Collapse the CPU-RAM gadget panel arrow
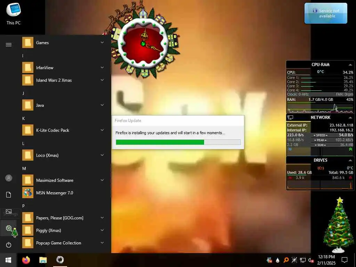The width and height of the screenshot is (356, 267). [350, 65]
